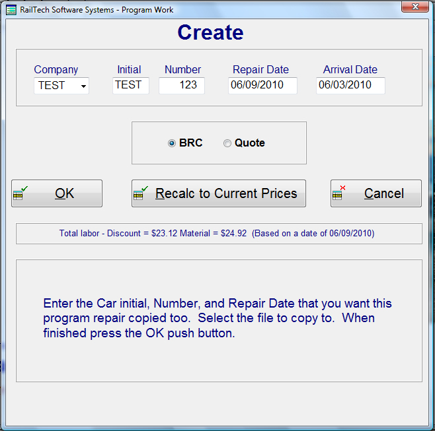Viewport: 435px width, 431px height.
Task: Close the Program Work window
Action: coord(415,7)
